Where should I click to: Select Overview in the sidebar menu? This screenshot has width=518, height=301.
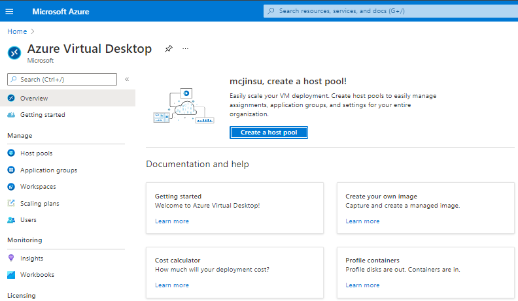(x=67, y=98)
